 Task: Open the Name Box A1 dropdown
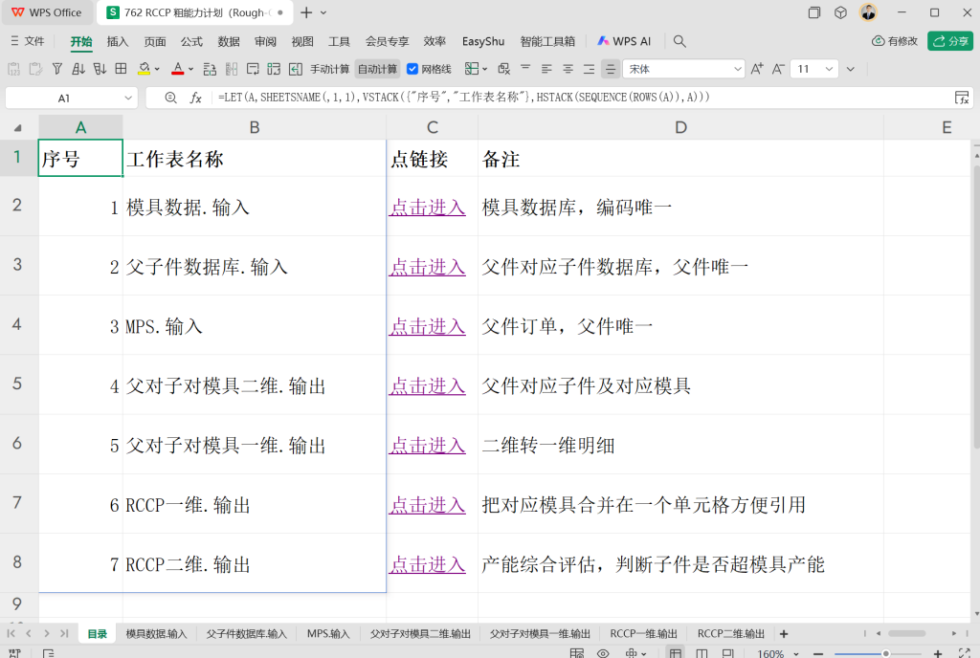pyautogui.click(x=128, y=98)
